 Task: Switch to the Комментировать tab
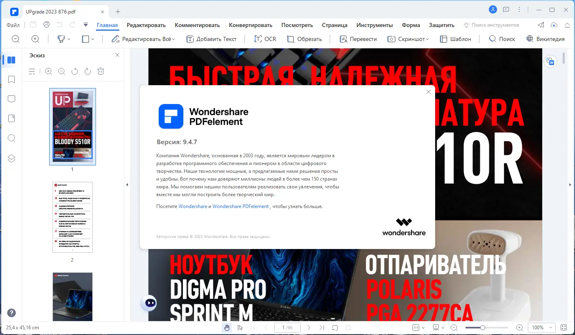tap(197, 25)
